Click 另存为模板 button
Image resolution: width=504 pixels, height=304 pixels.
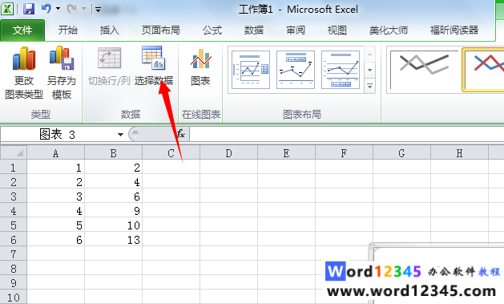coord(62,73)
